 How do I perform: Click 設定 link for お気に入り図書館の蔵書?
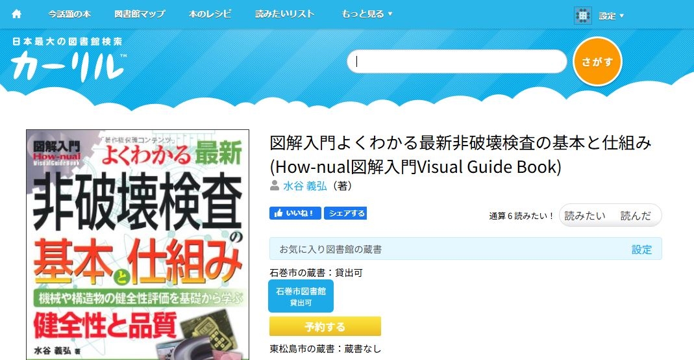tap(641, 249)
